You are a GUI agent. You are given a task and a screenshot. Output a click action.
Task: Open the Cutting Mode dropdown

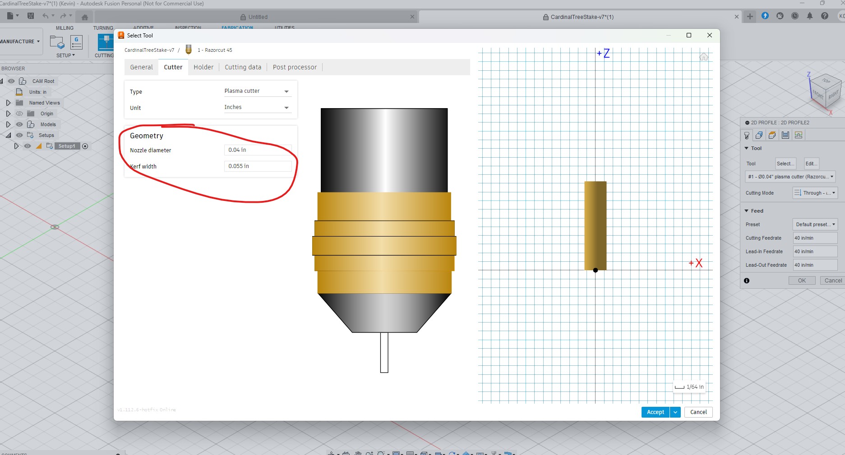pos(815,193)
